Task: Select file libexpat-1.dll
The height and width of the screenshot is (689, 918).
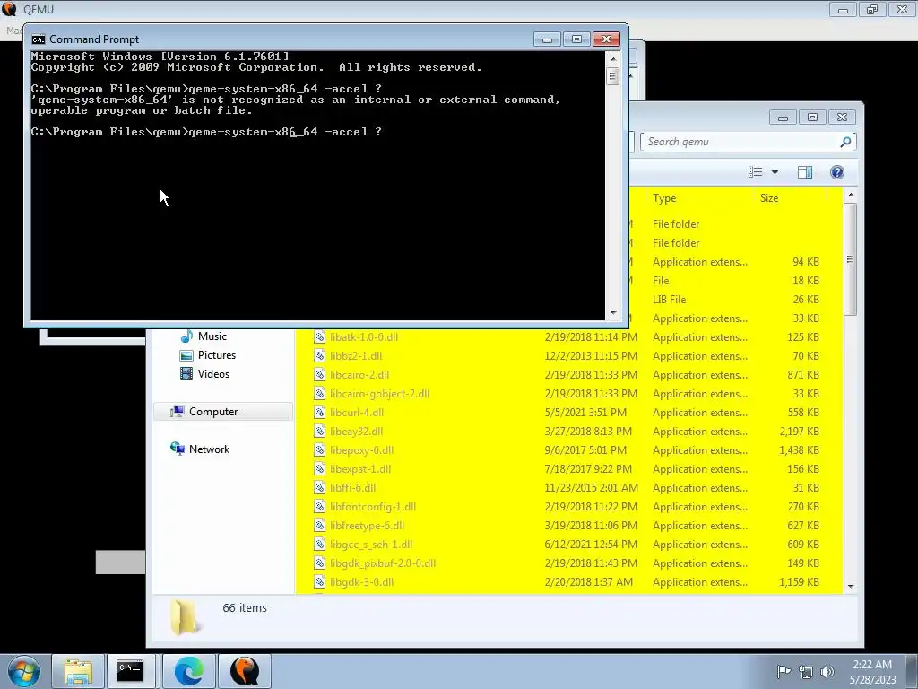Action: 360,468
